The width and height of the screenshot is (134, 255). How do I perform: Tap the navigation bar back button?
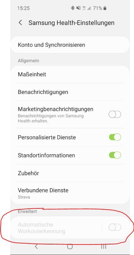click(36, 247)
